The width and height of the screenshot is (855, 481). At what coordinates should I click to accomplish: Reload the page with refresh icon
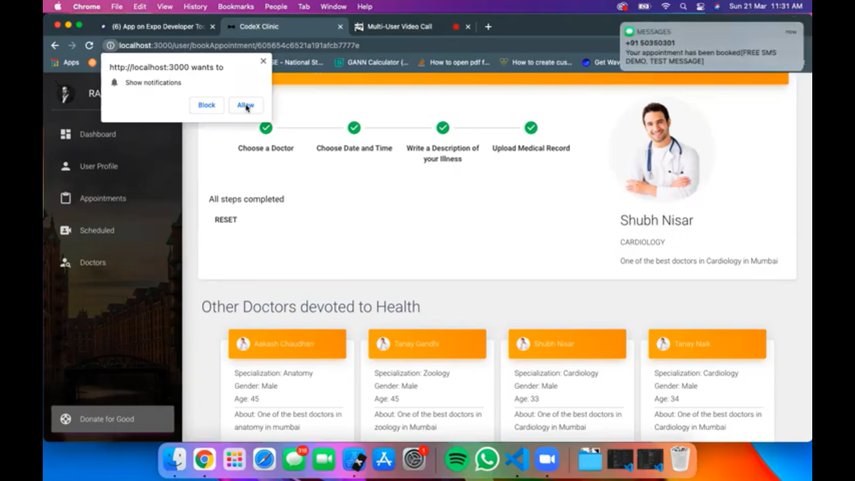pyautogui.click(x=89, y=45)
